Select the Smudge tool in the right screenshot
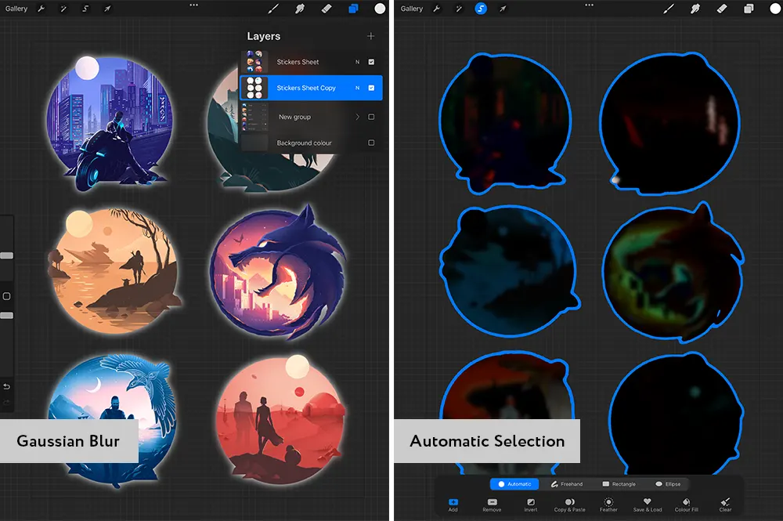Viewport: 783px width, 521px height. tap(695, 9)
